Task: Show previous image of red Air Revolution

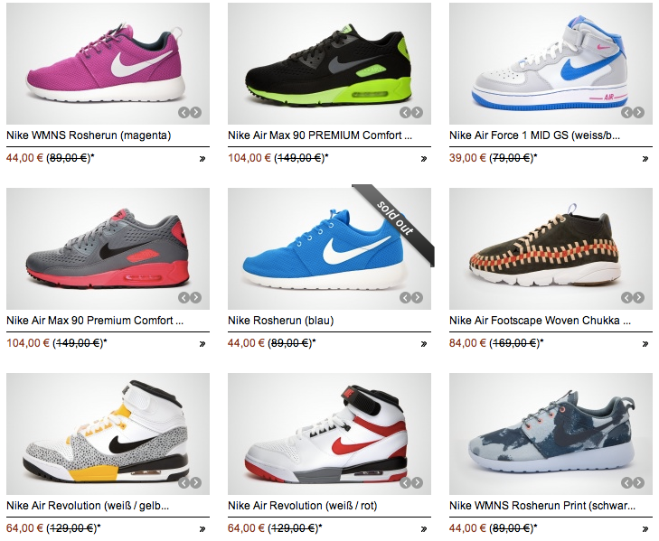Action: [405, 482]
